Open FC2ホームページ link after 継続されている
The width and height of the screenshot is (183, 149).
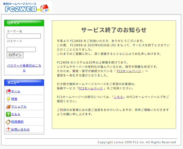coord(129,71)
